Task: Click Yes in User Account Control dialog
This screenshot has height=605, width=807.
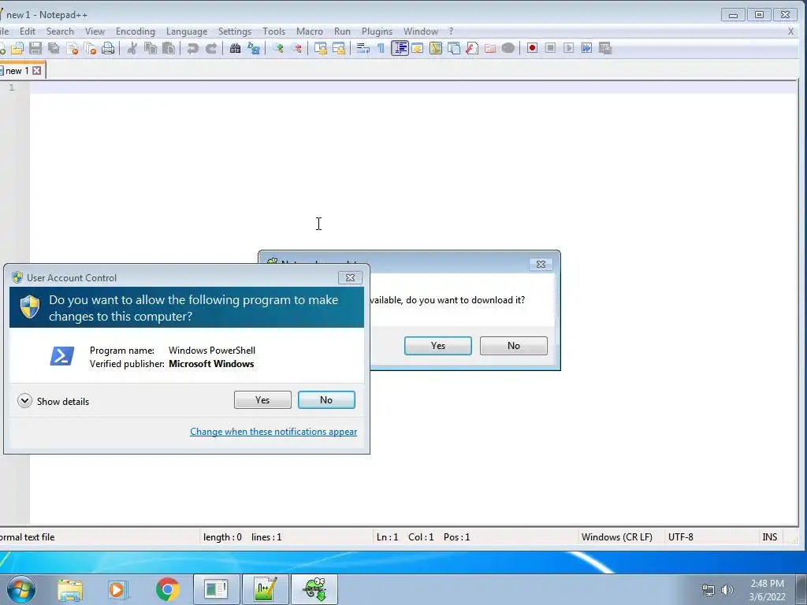Action: tap(262, 399)
